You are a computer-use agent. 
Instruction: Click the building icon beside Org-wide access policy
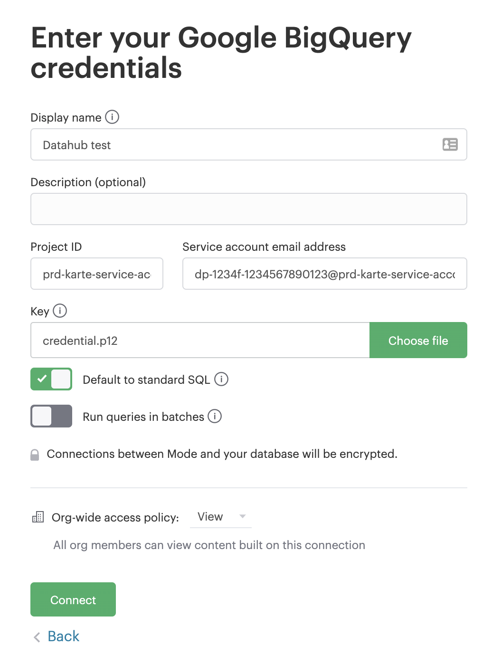pos(38,517)
